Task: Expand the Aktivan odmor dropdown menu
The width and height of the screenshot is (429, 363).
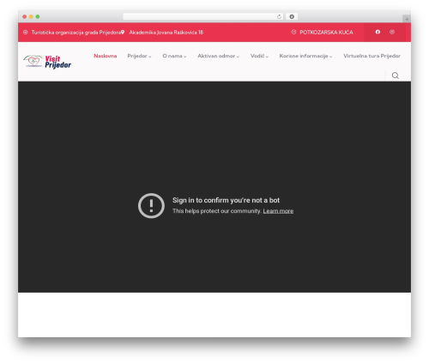Action: point(219,56)
